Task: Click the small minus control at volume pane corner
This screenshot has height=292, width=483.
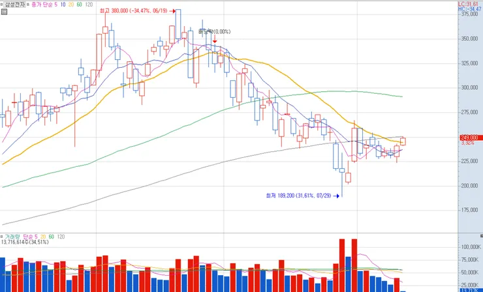Action: point(482,236)
